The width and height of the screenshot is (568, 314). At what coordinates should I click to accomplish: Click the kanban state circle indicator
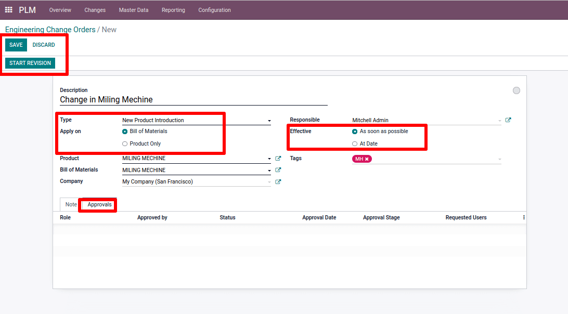coord(516,90)
